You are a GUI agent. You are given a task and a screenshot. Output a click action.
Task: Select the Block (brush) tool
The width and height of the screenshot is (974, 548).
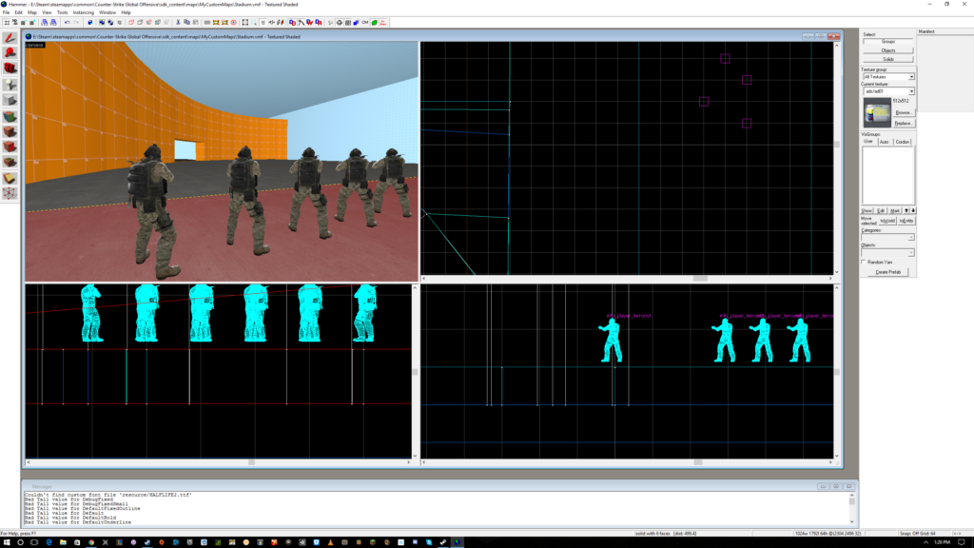click(x=10, y=100)
